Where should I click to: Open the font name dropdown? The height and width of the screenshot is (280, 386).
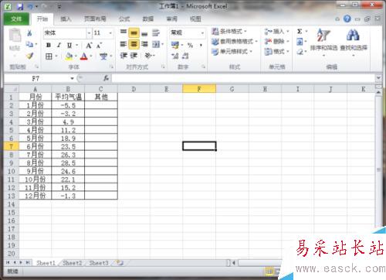point(89,33)
